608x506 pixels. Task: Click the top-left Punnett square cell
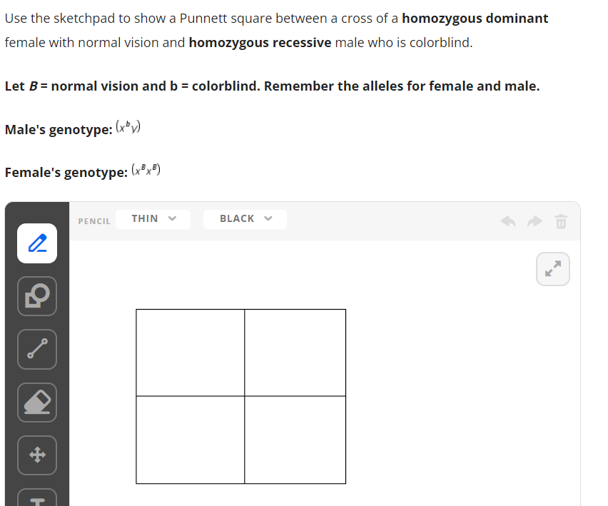189,352
